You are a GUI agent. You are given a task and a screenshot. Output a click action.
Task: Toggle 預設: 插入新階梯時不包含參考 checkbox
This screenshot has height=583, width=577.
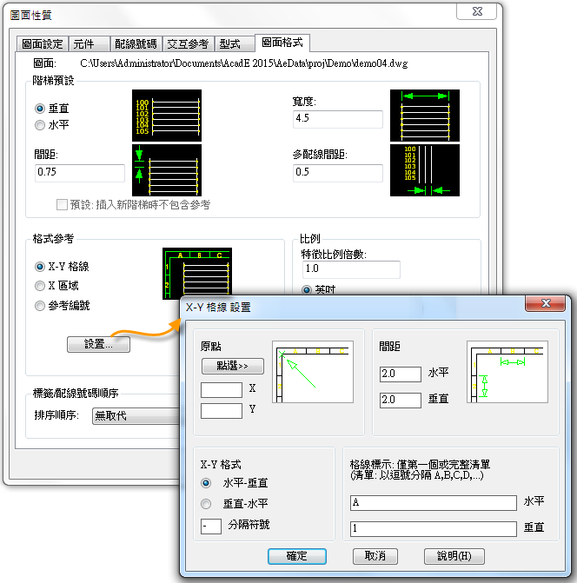pos(62,204)
